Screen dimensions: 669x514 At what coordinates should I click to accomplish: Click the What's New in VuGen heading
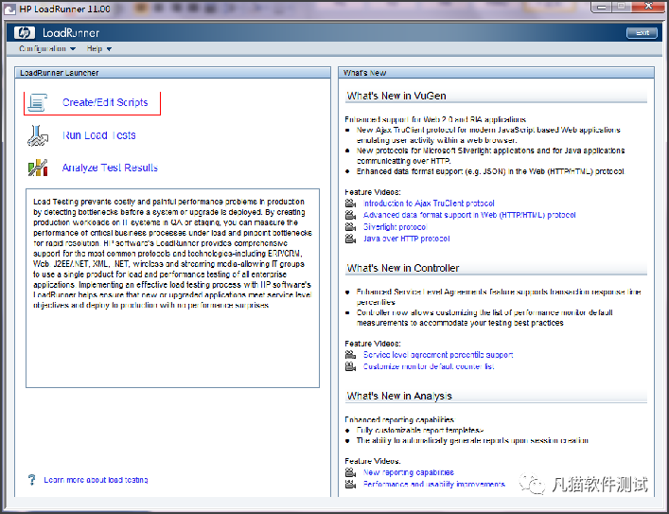click(396, 96)
